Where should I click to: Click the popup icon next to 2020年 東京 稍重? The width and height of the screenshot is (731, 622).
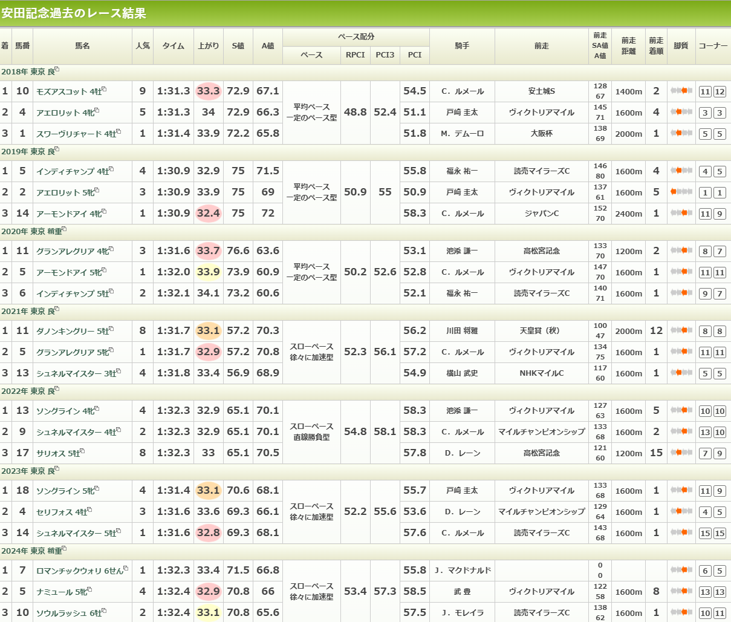pyautogui.click(x=64, y=229)
